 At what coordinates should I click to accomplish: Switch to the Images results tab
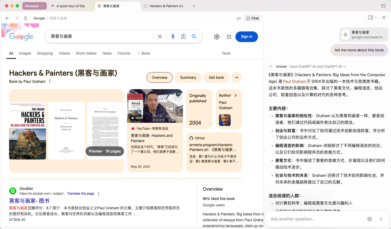[25, 53]
